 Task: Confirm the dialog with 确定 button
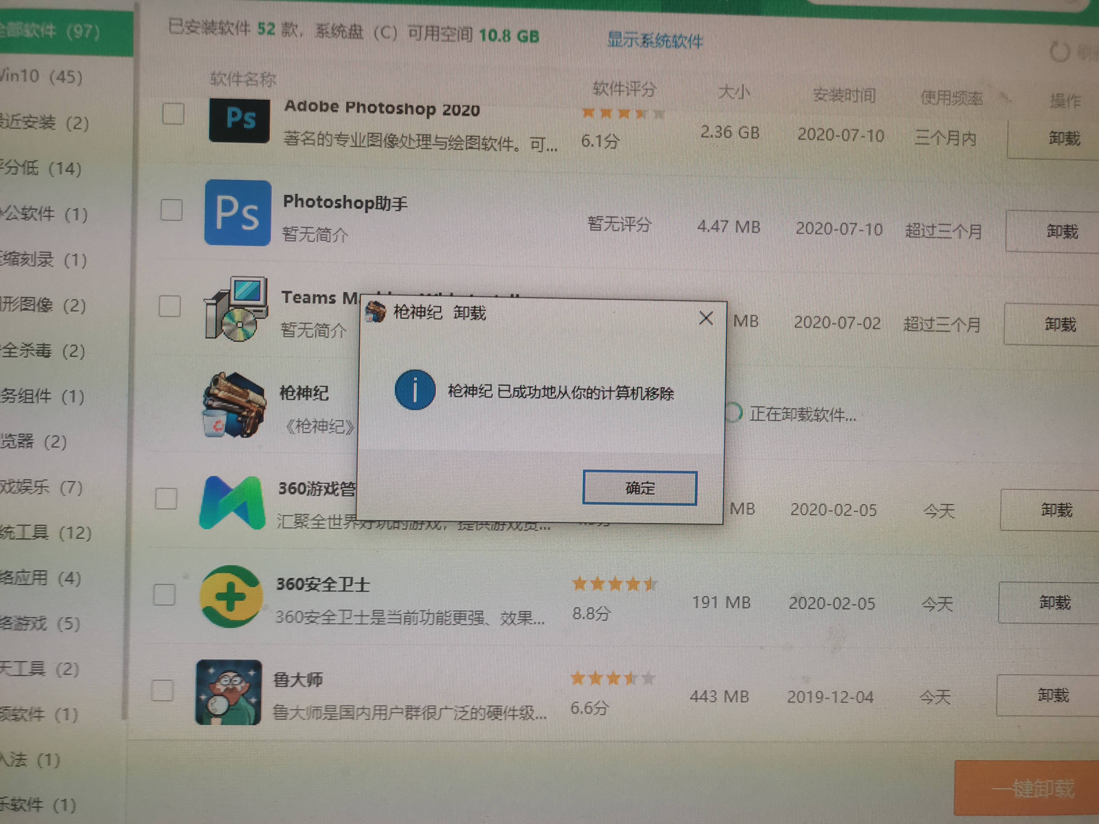[640, 488]
